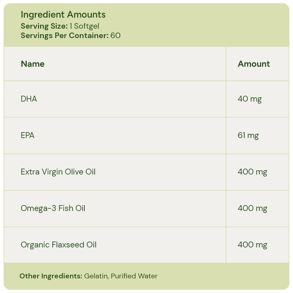The width and height of the screenshot is (293, 293).
Task: Select the Serving Size label
Action: [44, 26]
